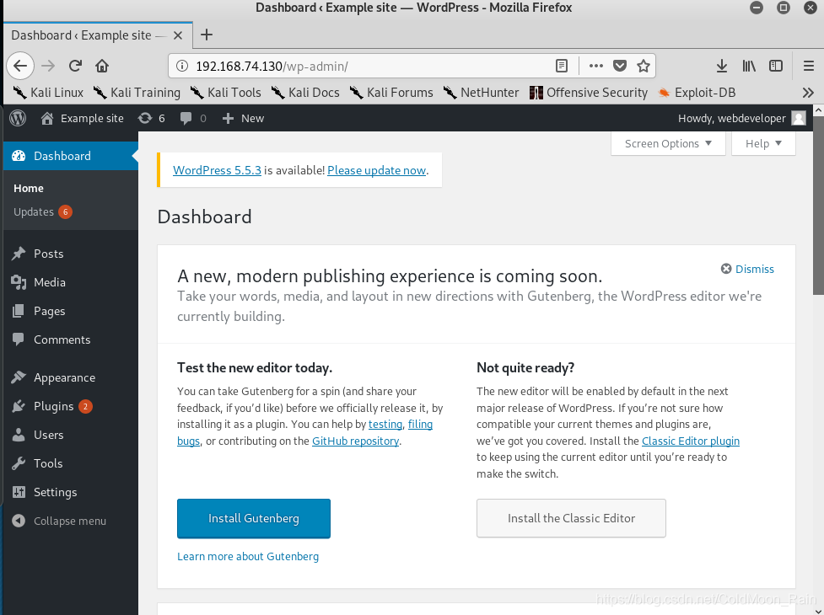Open Kali Training bookmark
This screenshot has height=615, width=824.
point(137,93)
